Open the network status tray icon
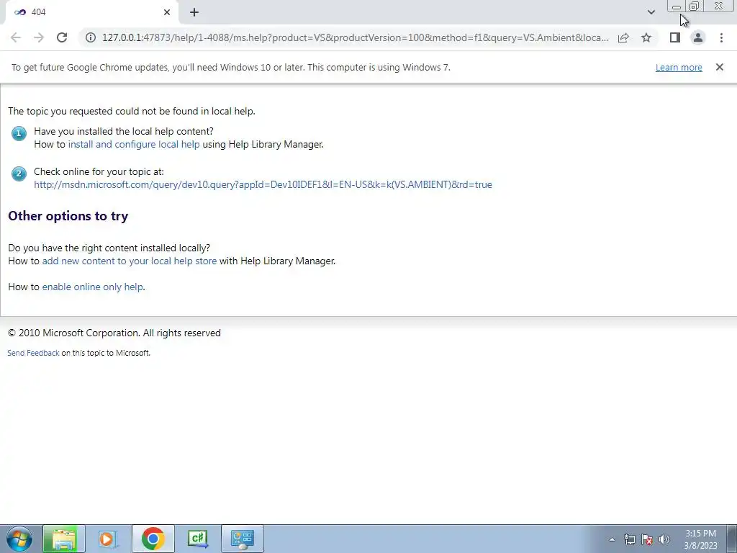This screenshot has height=553, width=737. tap(629, 539)
